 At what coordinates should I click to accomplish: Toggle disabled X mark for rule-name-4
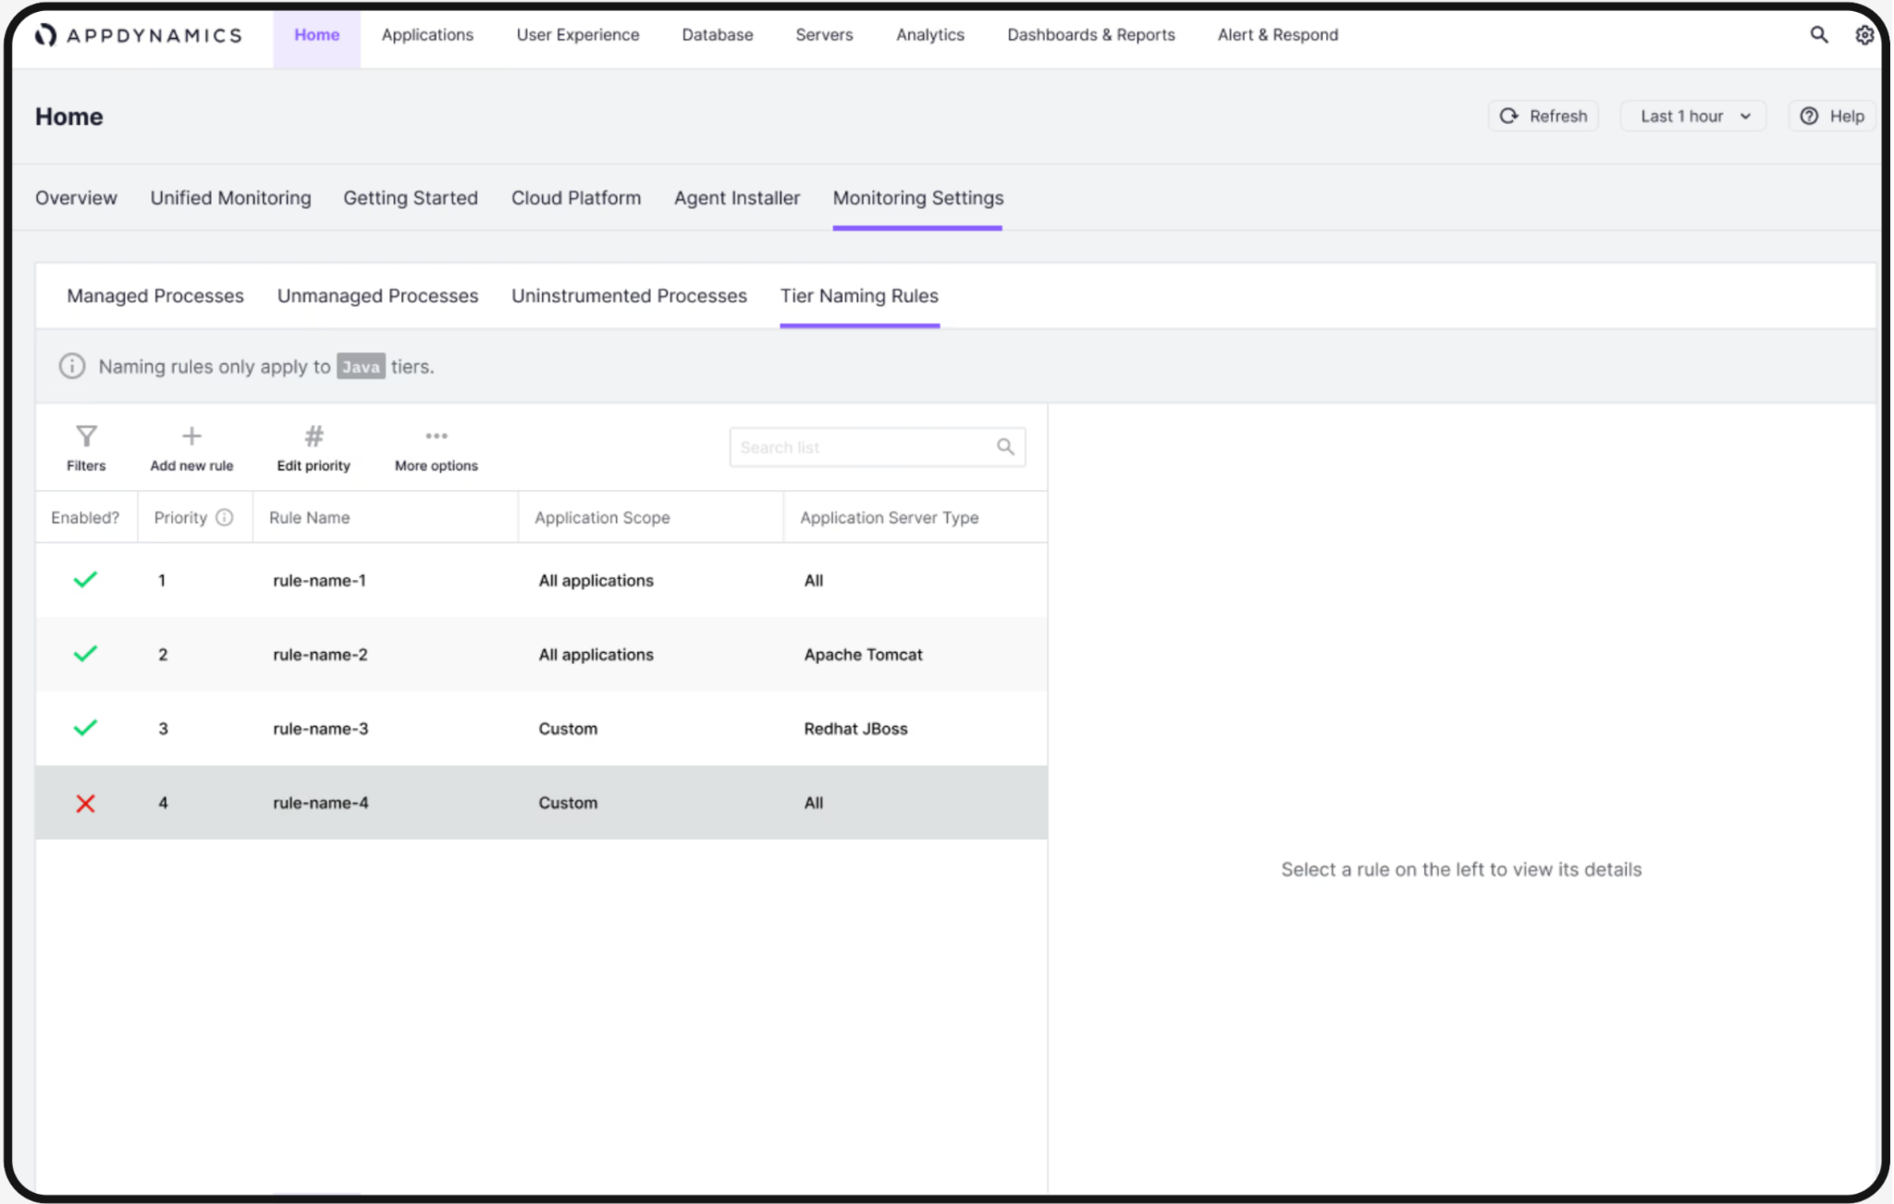tap(85, 804)
